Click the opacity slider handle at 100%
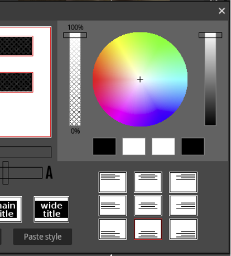 [x=75, y=35]
